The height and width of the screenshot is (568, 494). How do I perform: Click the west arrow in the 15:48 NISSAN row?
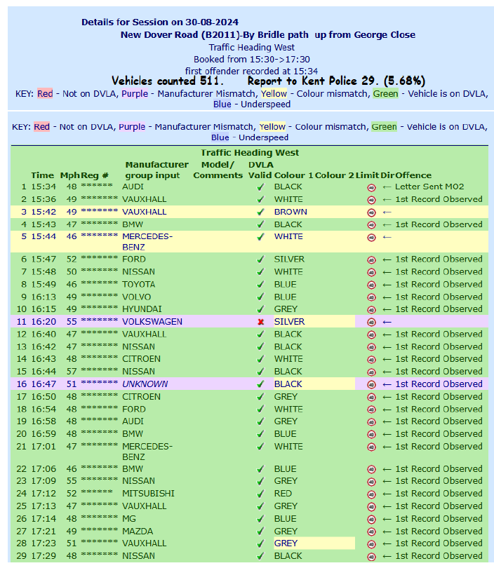coord(387,272)
